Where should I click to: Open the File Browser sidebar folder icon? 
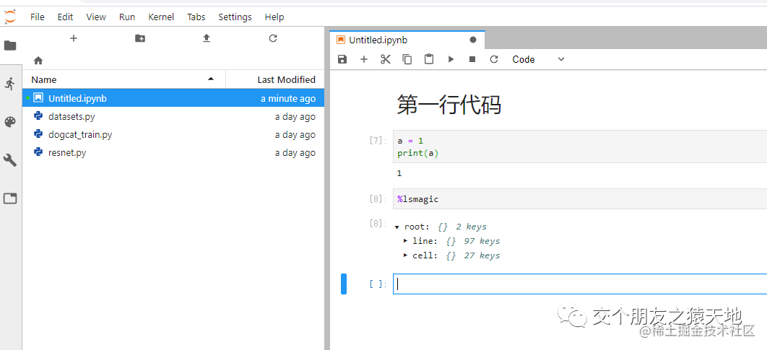click(x=10, y=45)
